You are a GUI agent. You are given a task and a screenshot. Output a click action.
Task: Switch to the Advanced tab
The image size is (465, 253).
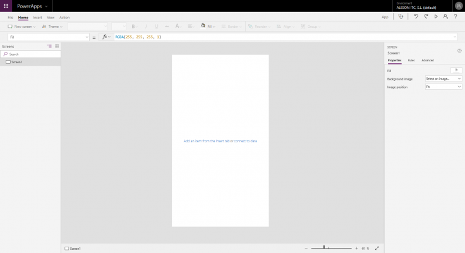coord(428,60)
